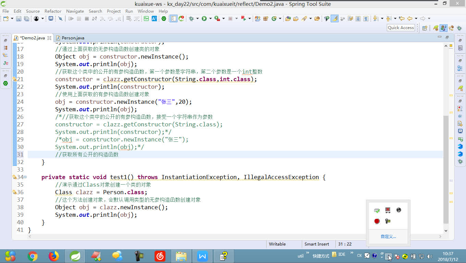Click the Previous Annotation arrow icon
466x263 pixels.
tap(388, 18)
